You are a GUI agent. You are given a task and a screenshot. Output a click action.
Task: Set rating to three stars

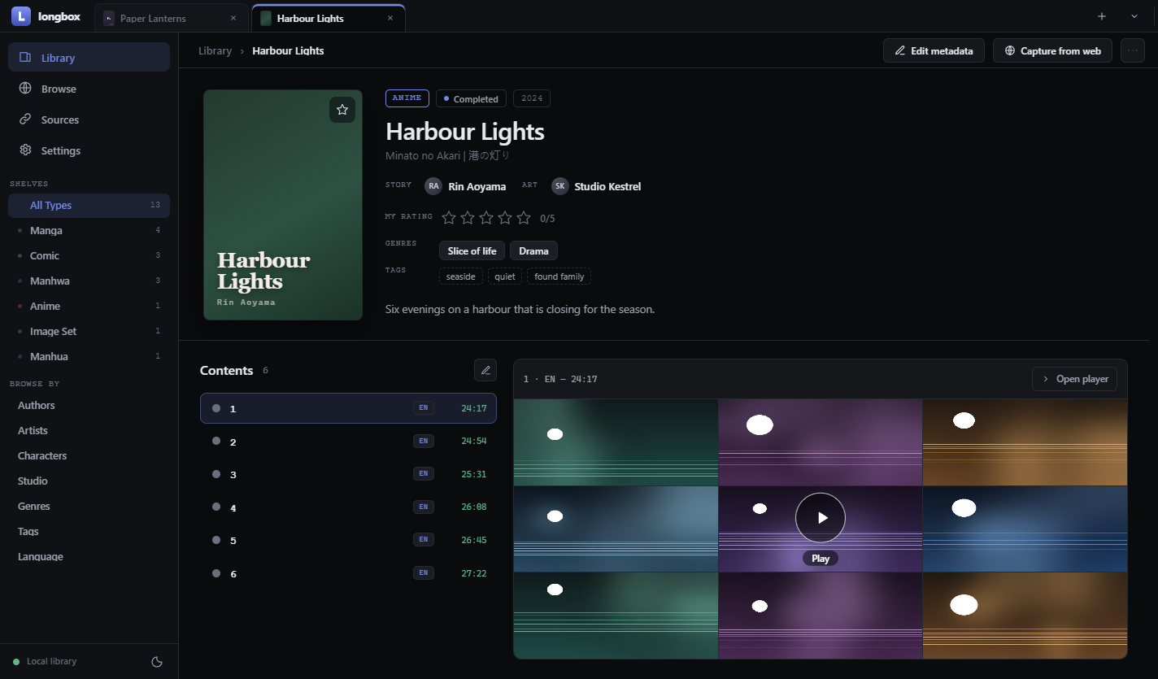pos(486,218)
